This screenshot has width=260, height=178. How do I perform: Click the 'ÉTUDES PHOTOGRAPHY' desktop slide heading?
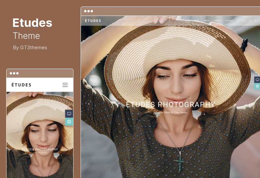(170, 105)
